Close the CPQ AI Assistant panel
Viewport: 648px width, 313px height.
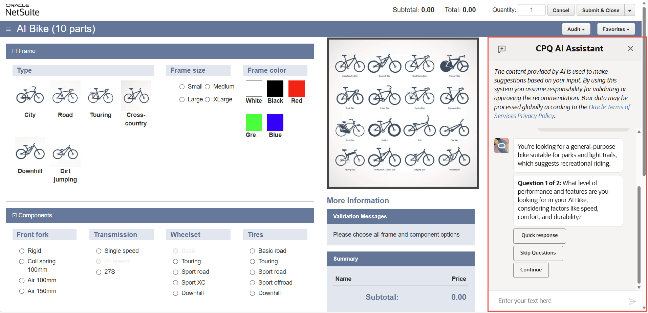pos(630,48)
